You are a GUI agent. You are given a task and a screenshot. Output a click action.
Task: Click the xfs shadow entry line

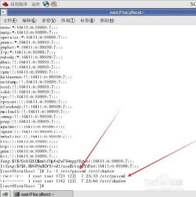pos(29,142)
